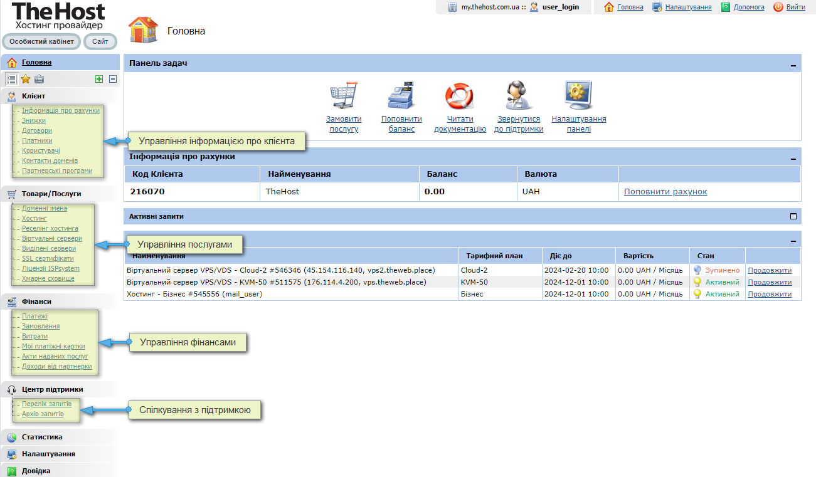Click the Сайт button

coord(100,41)
